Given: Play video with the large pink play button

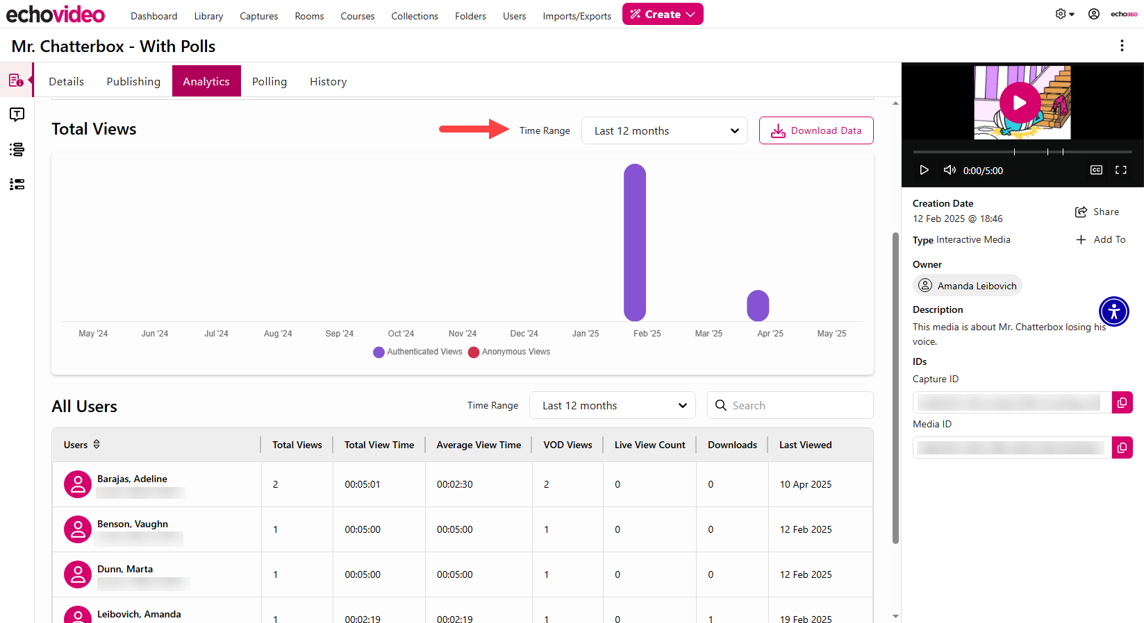Looking at the screenshot, I should pos(1020,103).
